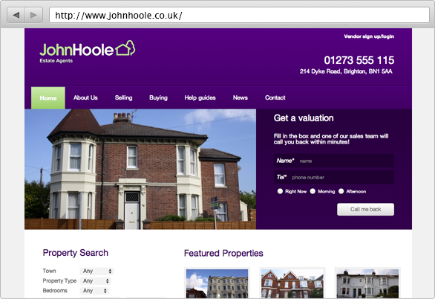This screenshot has height=299, width=435.
Task: Select the Morning callback option
Action: pyautogui.click(x=313, y=191)
